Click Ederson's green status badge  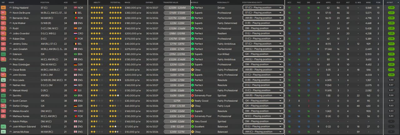pyautogui.click(x=3, y=54)
